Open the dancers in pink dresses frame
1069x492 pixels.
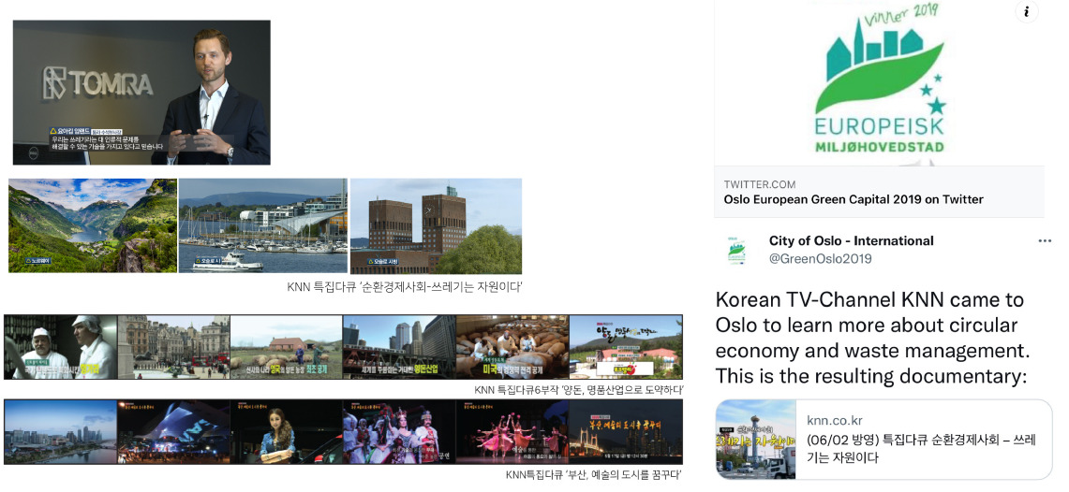point(512,431)
